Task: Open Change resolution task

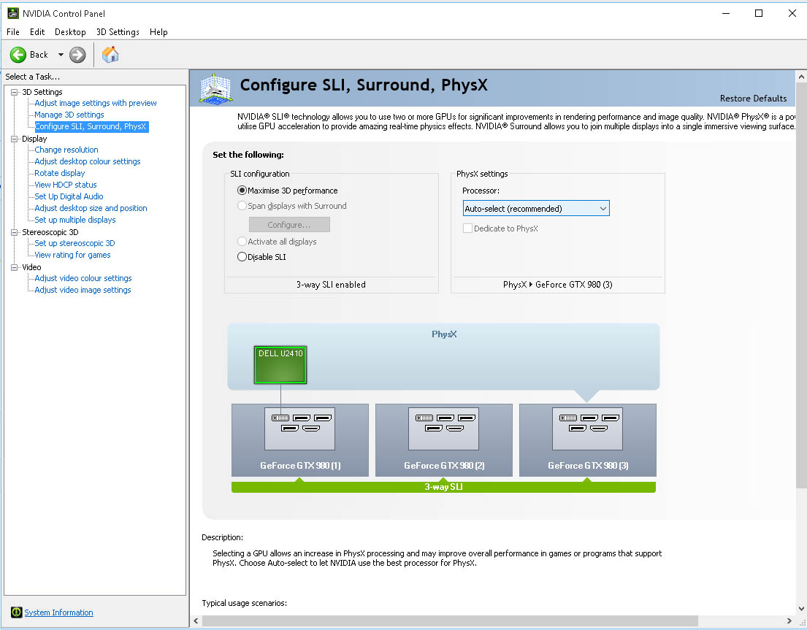Action: click(66, 150)
